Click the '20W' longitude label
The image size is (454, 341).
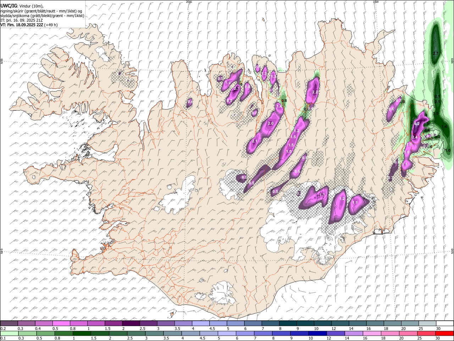tap(189, 2)
